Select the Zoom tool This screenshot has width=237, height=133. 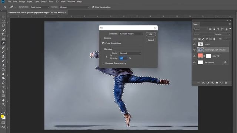[x=3, y=105]
